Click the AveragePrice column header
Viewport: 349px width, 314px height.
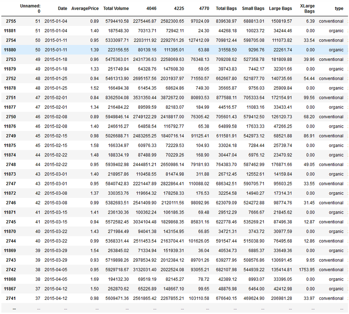point(85,9)
